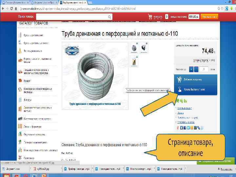Click the Кровля category icon
236x177 pixels.
coord(20,81)
